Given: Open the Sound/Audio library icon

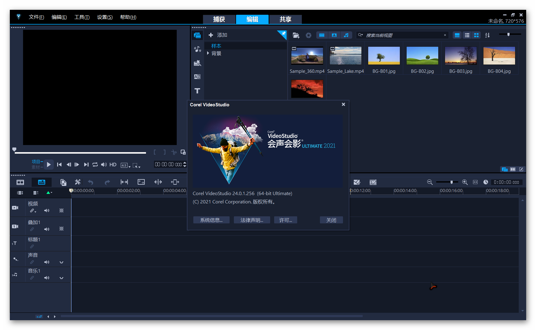Looking at the screenshot, I should pos(197,49).
